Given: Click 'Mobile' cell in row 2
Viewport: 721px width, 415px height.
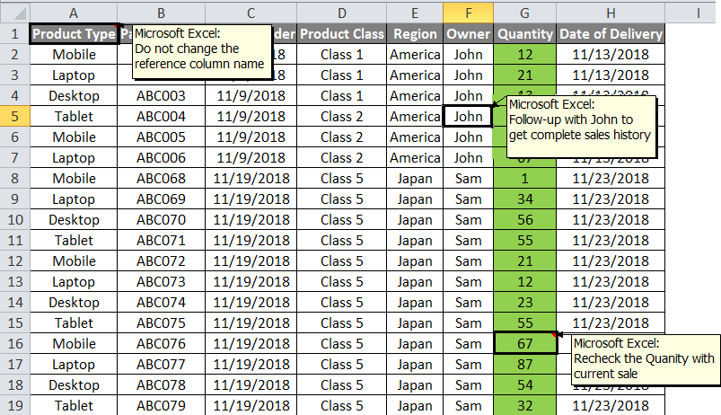Looking at the screenshot, I should point(74,54).
